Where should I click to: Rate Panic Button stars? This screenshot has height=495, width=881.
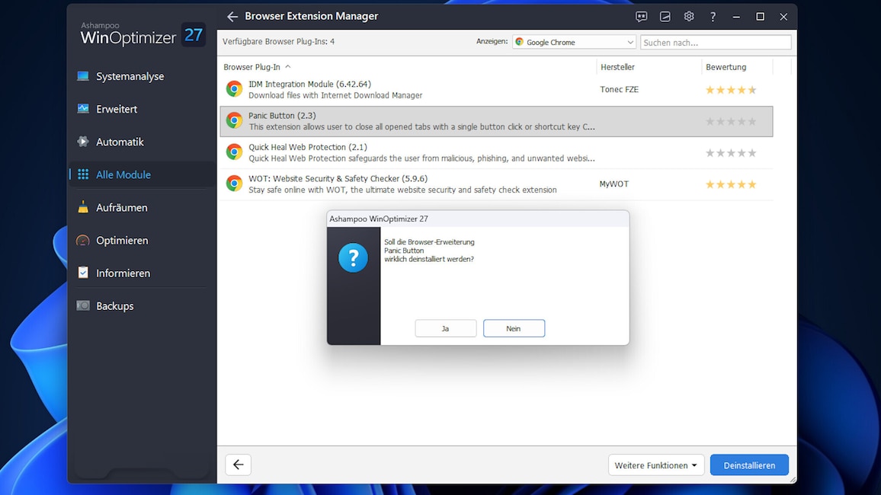pyautogui.click(x=731, y=121)
